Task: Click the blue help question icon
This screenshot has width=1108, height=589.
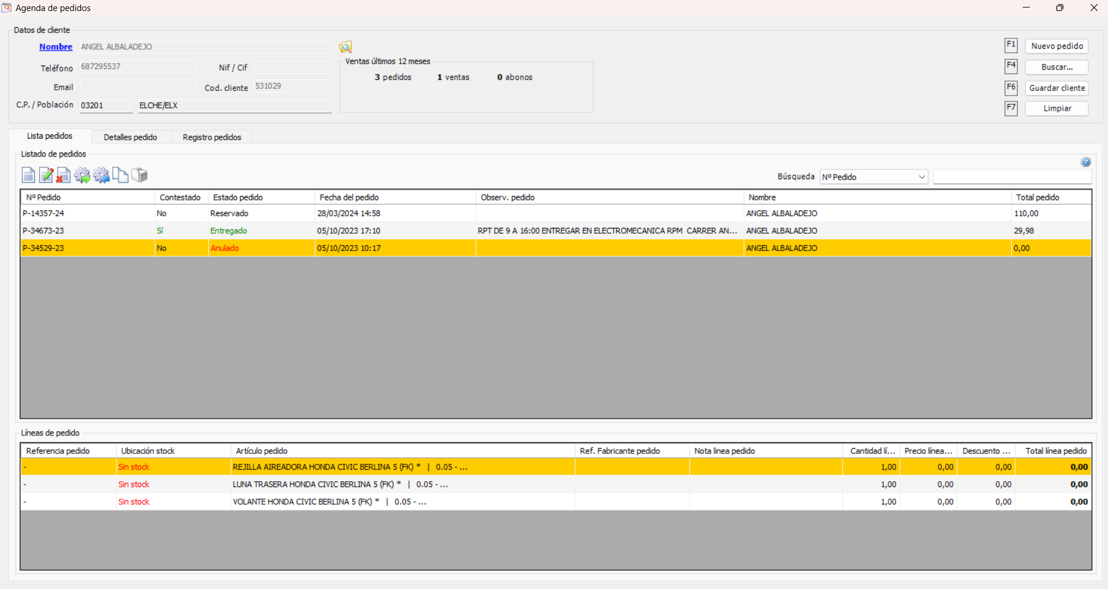Action: (x=1085, y=162)
